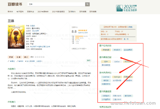
Task: Click the search magnifier button
Action: (87, 4)
